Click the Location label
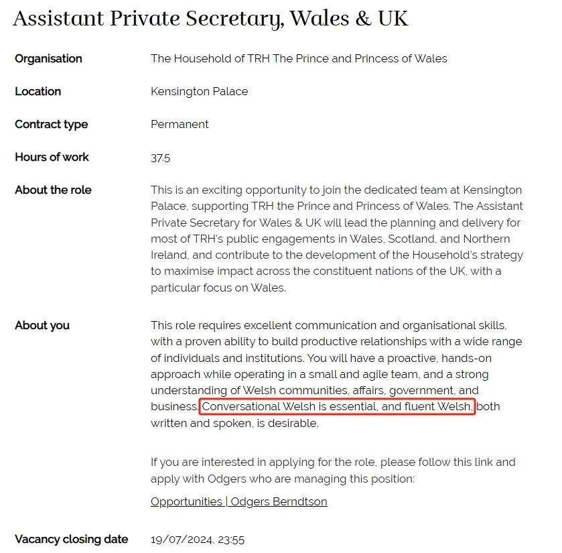 point(38,91)
